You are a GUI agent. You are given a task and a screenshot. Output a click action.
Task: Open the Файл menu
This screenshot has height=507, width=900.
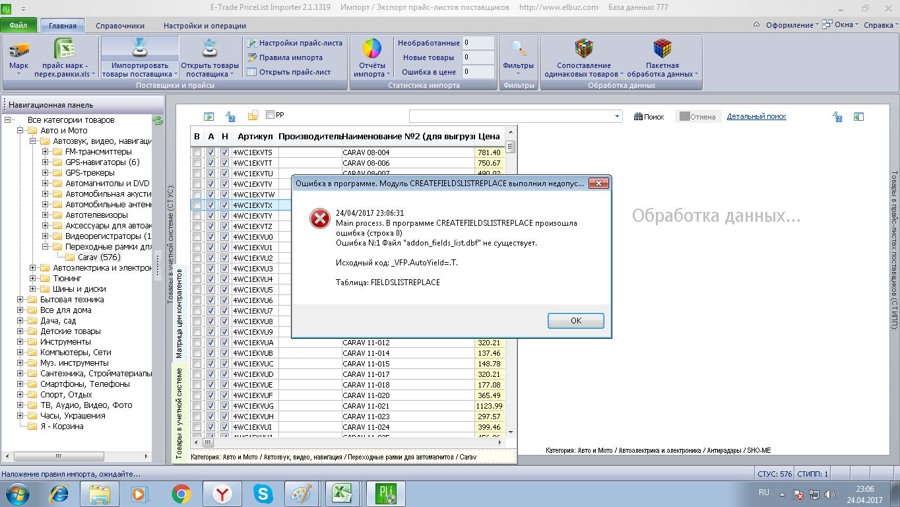[x=18, y=26]
